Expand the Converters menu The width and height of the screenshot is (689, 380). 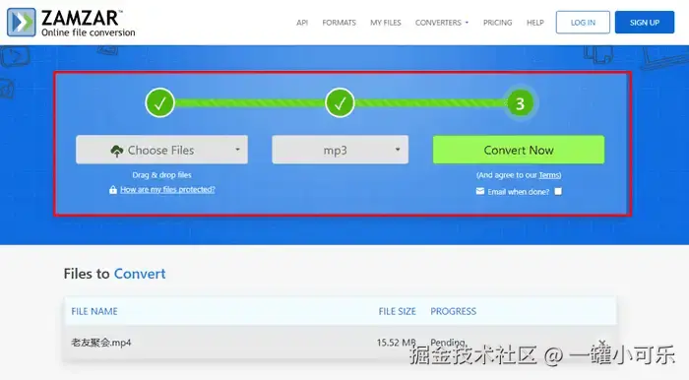click(442, 23)
